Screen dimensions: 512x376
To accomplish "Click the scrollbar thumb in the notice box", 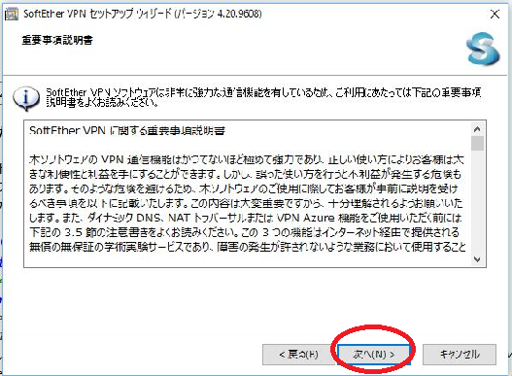I will tap(477, 143).
